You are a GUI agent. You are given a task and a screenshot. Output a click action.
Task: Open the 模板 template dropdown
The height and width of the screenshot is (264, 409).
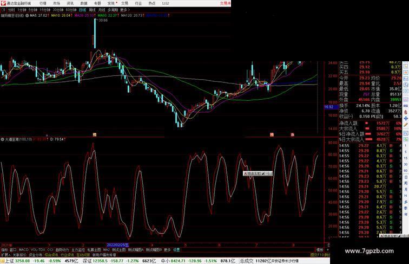point(320,250)
